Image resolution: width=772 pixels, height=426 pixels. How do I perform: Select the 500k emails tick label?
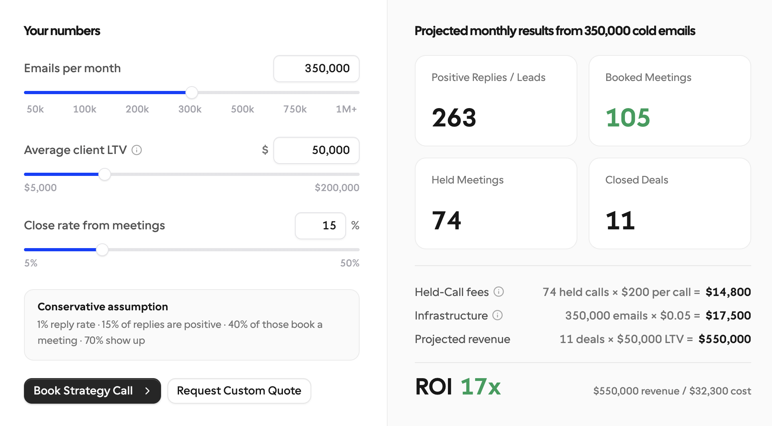[243, 109]
